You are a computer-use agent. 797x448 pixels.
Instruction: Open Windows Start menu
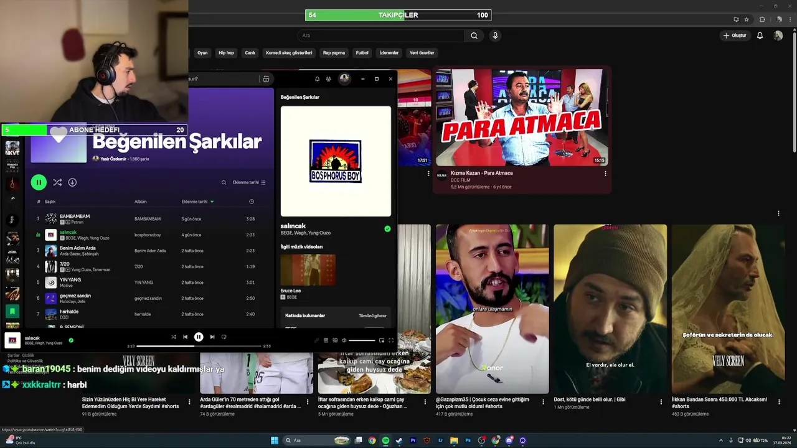pyautogui.click(x=275, y=441)
